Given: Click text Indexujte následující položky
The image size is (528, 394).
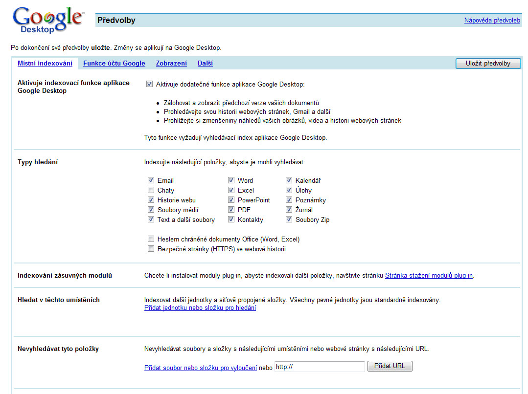Looking at the screenshot, I should click(x=225, y=162).
